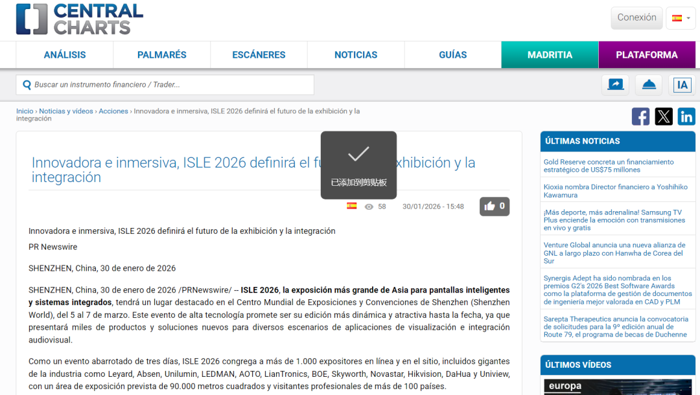700x395 pixels.
Task: Click the 'Noticias y vídeos' breadcrumb link
Action: click(x=66, y=111)
